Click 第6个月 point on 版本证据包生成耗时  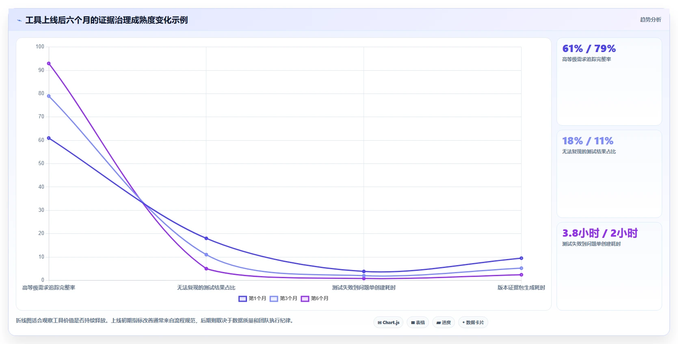tap(521, 275)
